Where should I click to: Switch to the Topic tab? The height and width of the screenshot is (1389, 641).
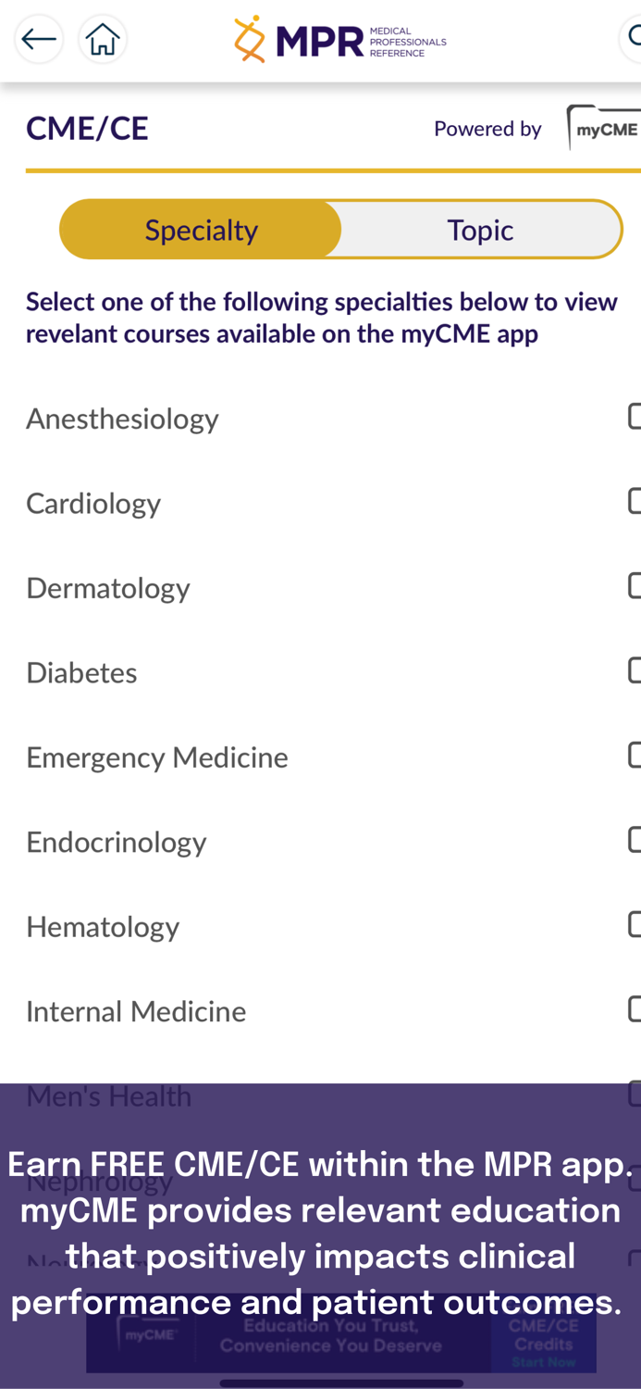481,228
